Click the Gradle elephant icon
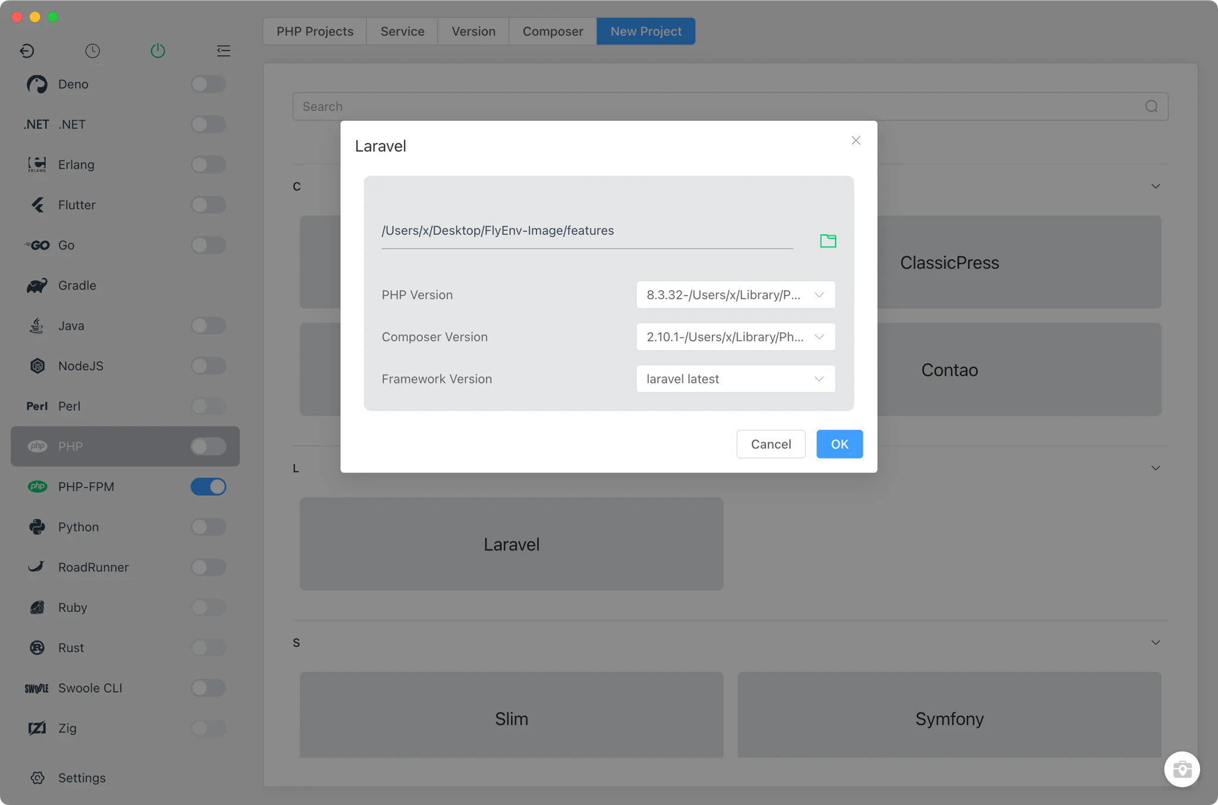Image resolution: width=1218 pixels, height=805 pixels. point(37,285)
